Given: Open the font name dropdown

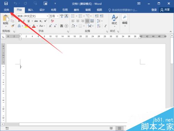Looking at the screenshot, I should coord(47,16).
